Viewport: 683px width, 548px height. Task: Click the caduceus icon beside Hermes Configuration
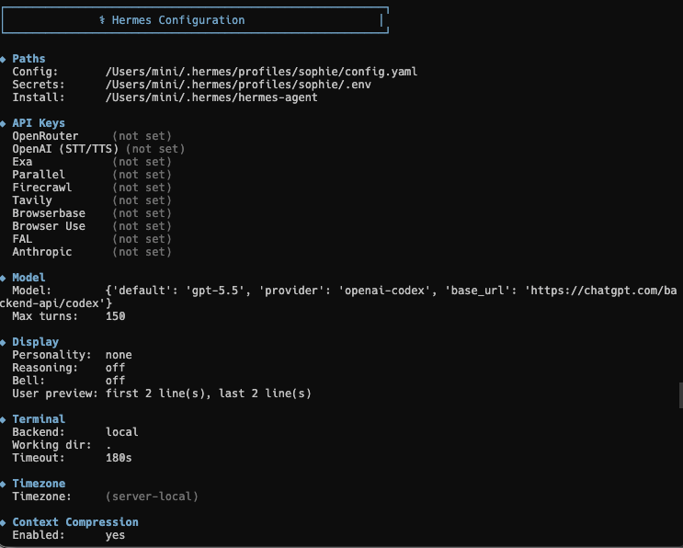click(102, 20)
